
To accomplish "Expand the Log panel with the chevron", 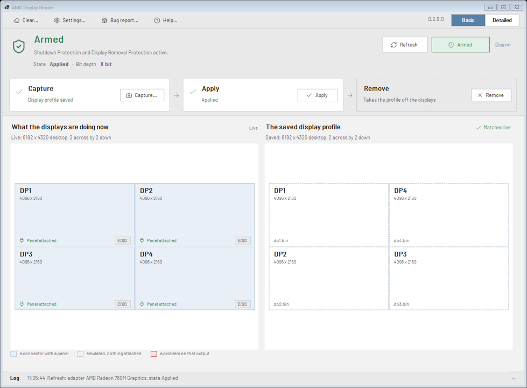I will [514, 379].
